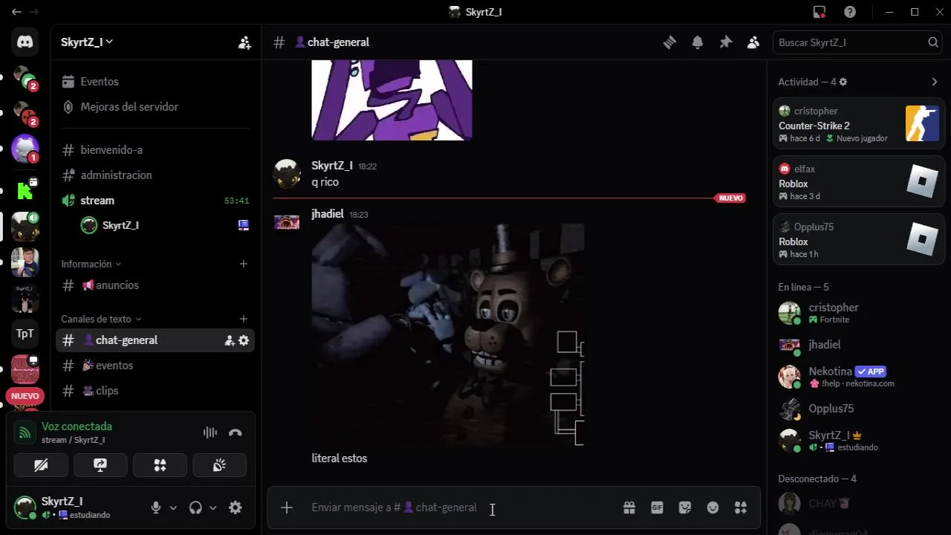The image size is (951, 535).
Task: Open own SkyrtZ_I avatar in user panel
Action: (25, 508)
